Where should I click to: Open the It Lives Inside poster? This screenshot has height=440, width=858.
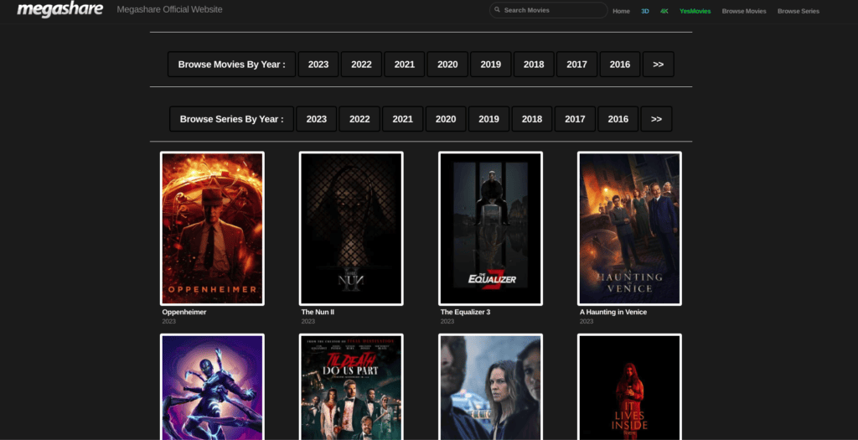tap(629, 386)
